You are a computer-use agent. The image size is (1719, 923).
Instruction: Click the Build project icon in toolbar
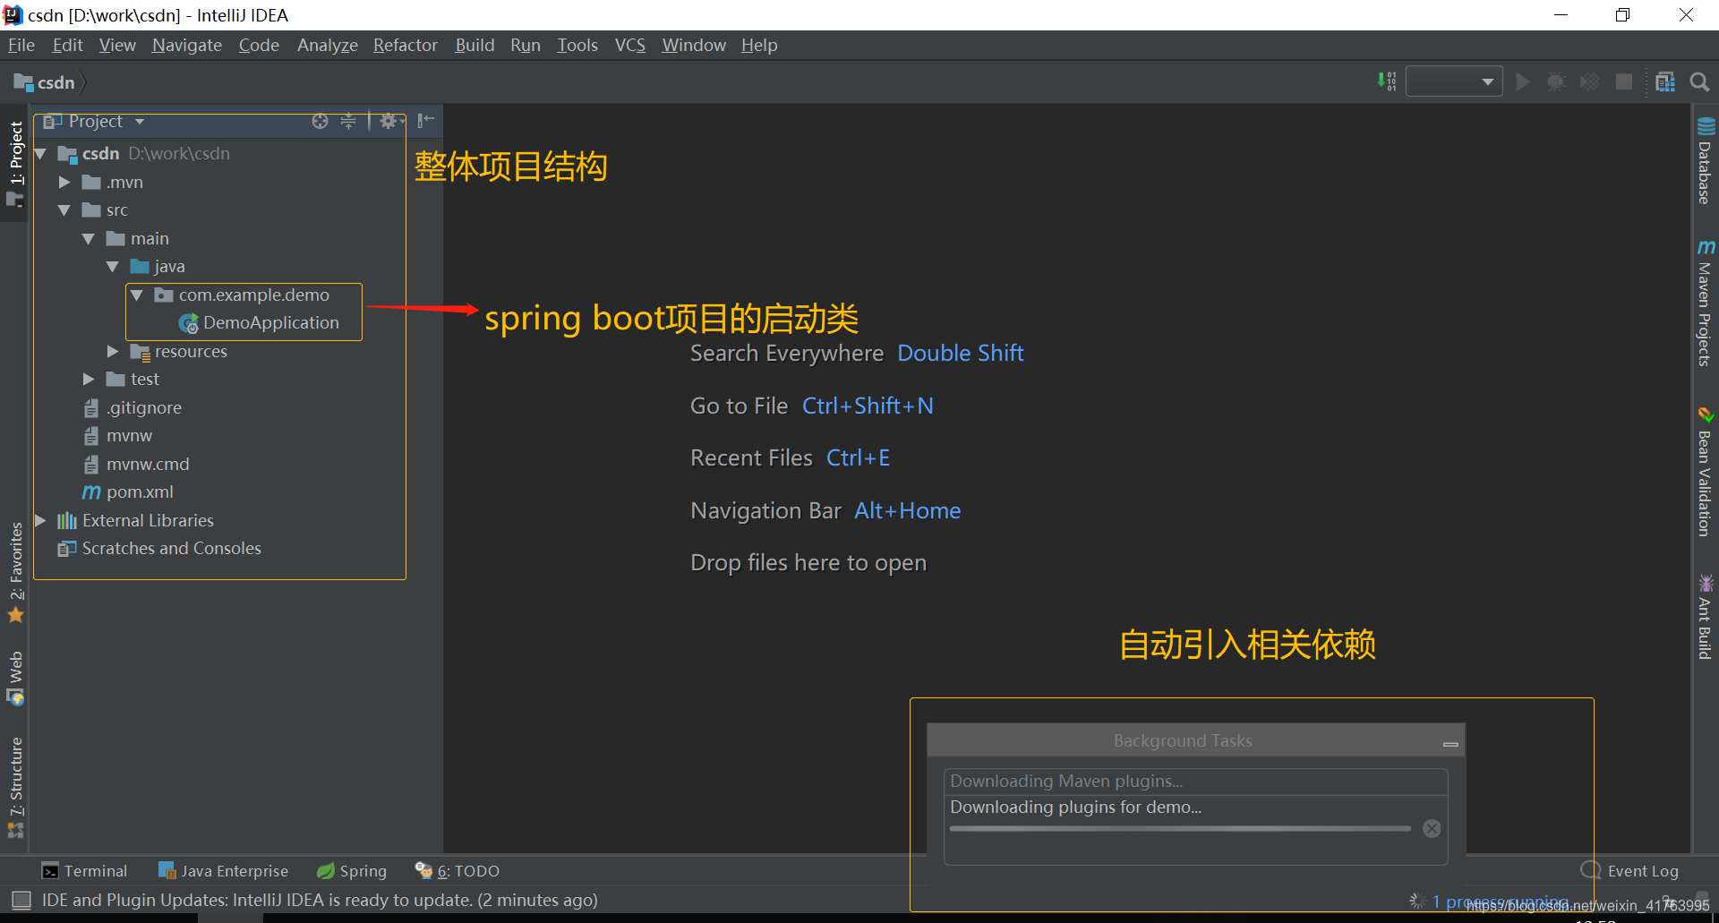point(1386,81)
